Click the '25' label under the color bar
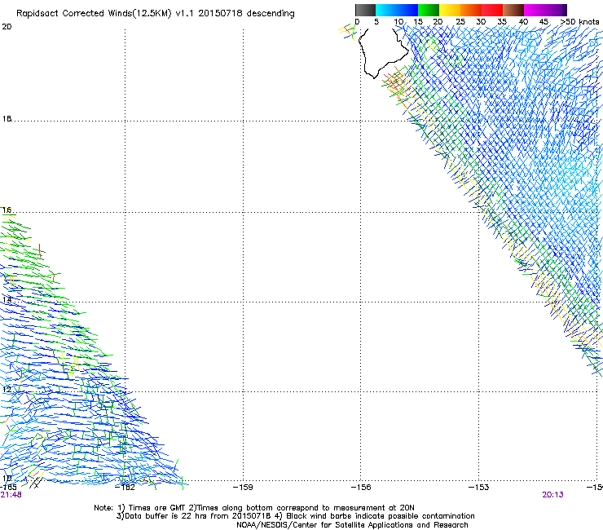 (x=460, y=22)
